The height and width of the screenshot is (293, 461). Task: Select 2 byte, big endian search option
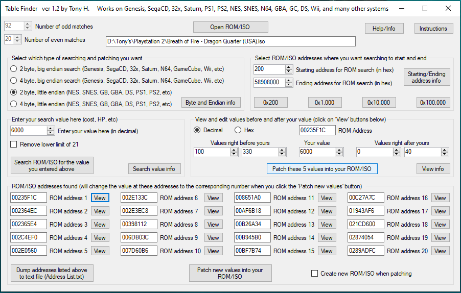(14, 68)
